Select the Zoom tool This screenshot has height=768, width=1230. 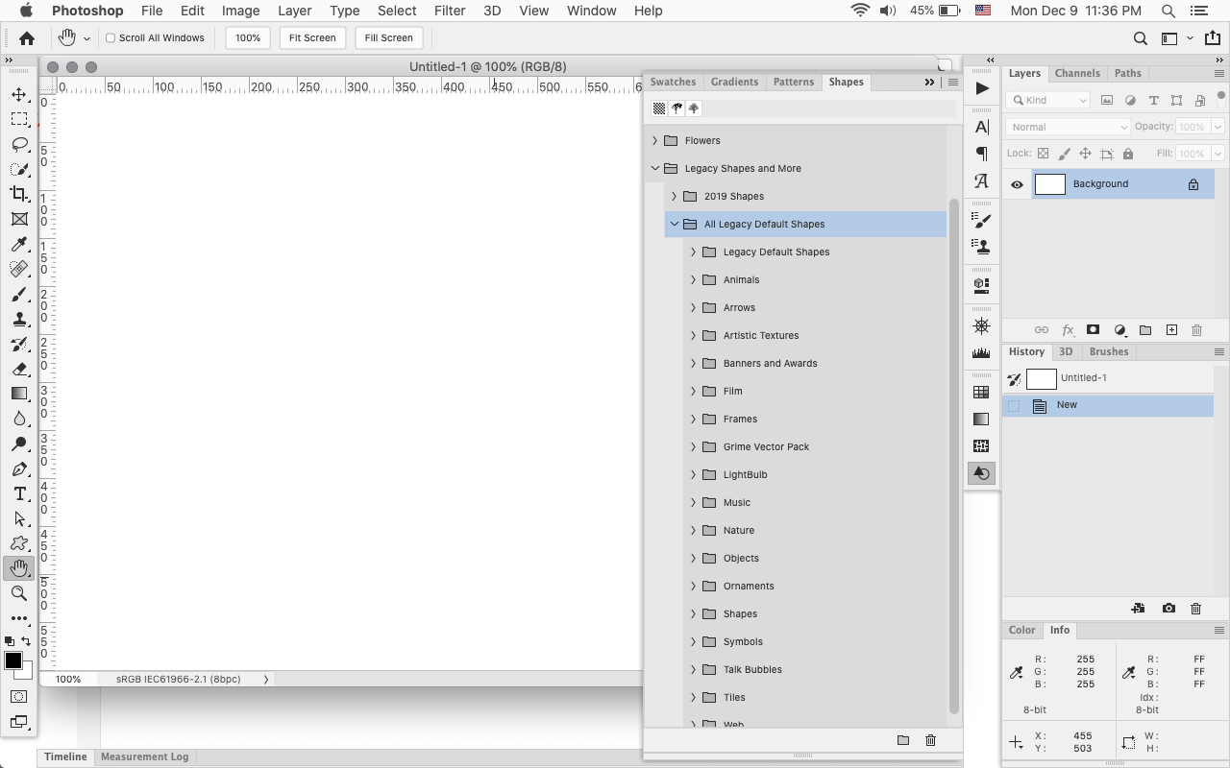click(19, 593)
